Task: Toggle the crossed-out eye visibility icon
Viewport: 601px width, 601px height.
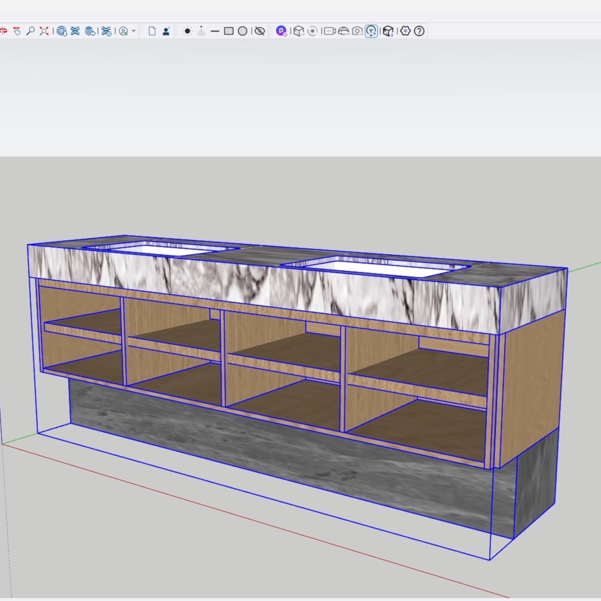Action: [260, 31]
